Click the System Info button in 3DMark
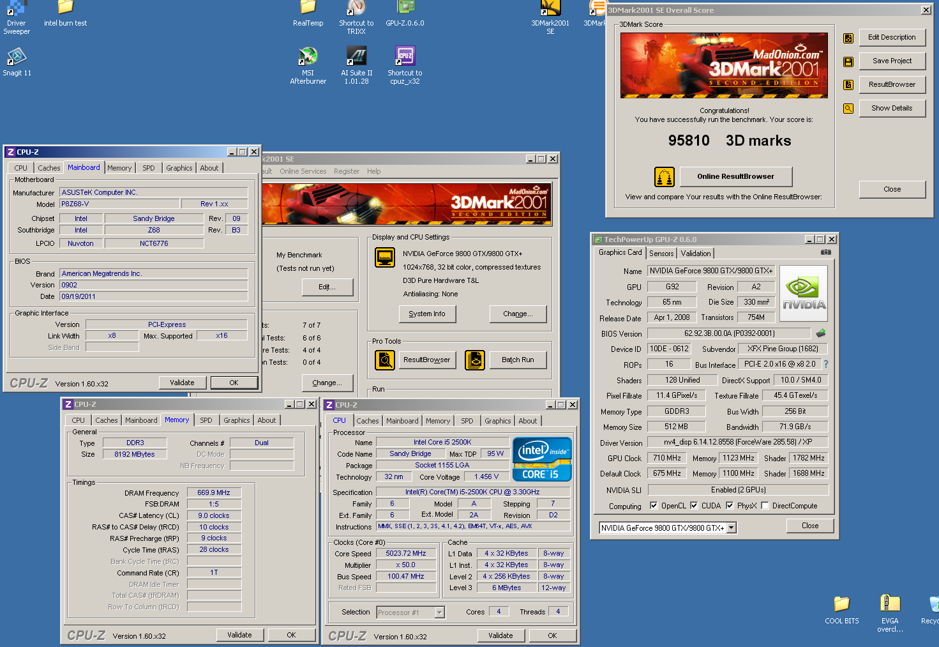This screenshot has height=647, width=939. 427,314
